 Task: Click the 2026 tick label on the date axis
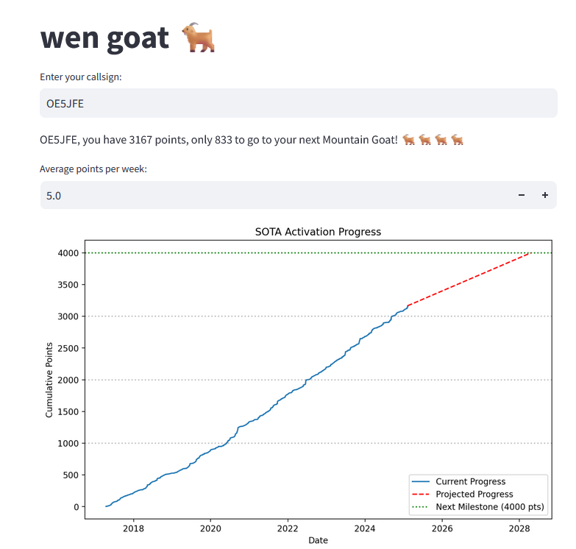442,528
